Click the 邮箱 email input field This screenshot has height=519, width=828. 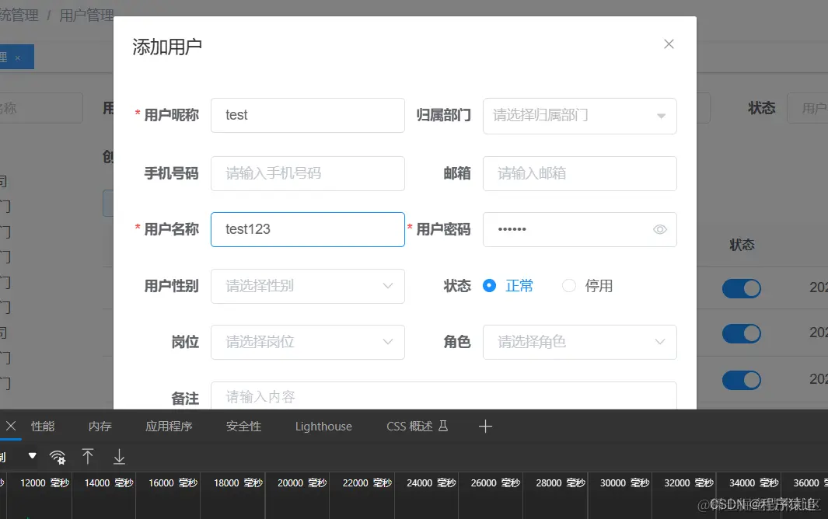click(579, 173)
